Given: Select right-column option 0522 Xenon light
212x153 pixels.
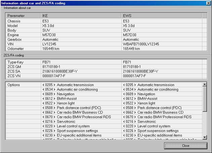Looking at the screenshot, I should (x=139, y=103).
